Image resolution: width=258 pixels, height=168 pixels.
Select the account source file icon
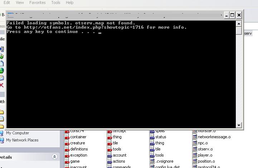[109, 155]
